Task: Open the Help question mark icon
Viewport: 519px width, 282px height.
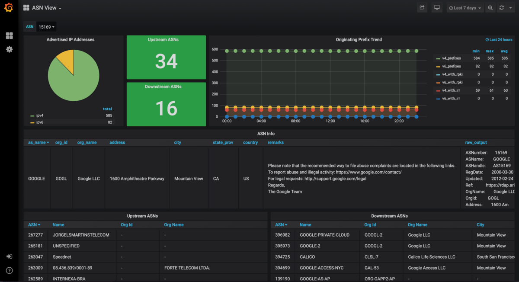Action: pos(9,270)
